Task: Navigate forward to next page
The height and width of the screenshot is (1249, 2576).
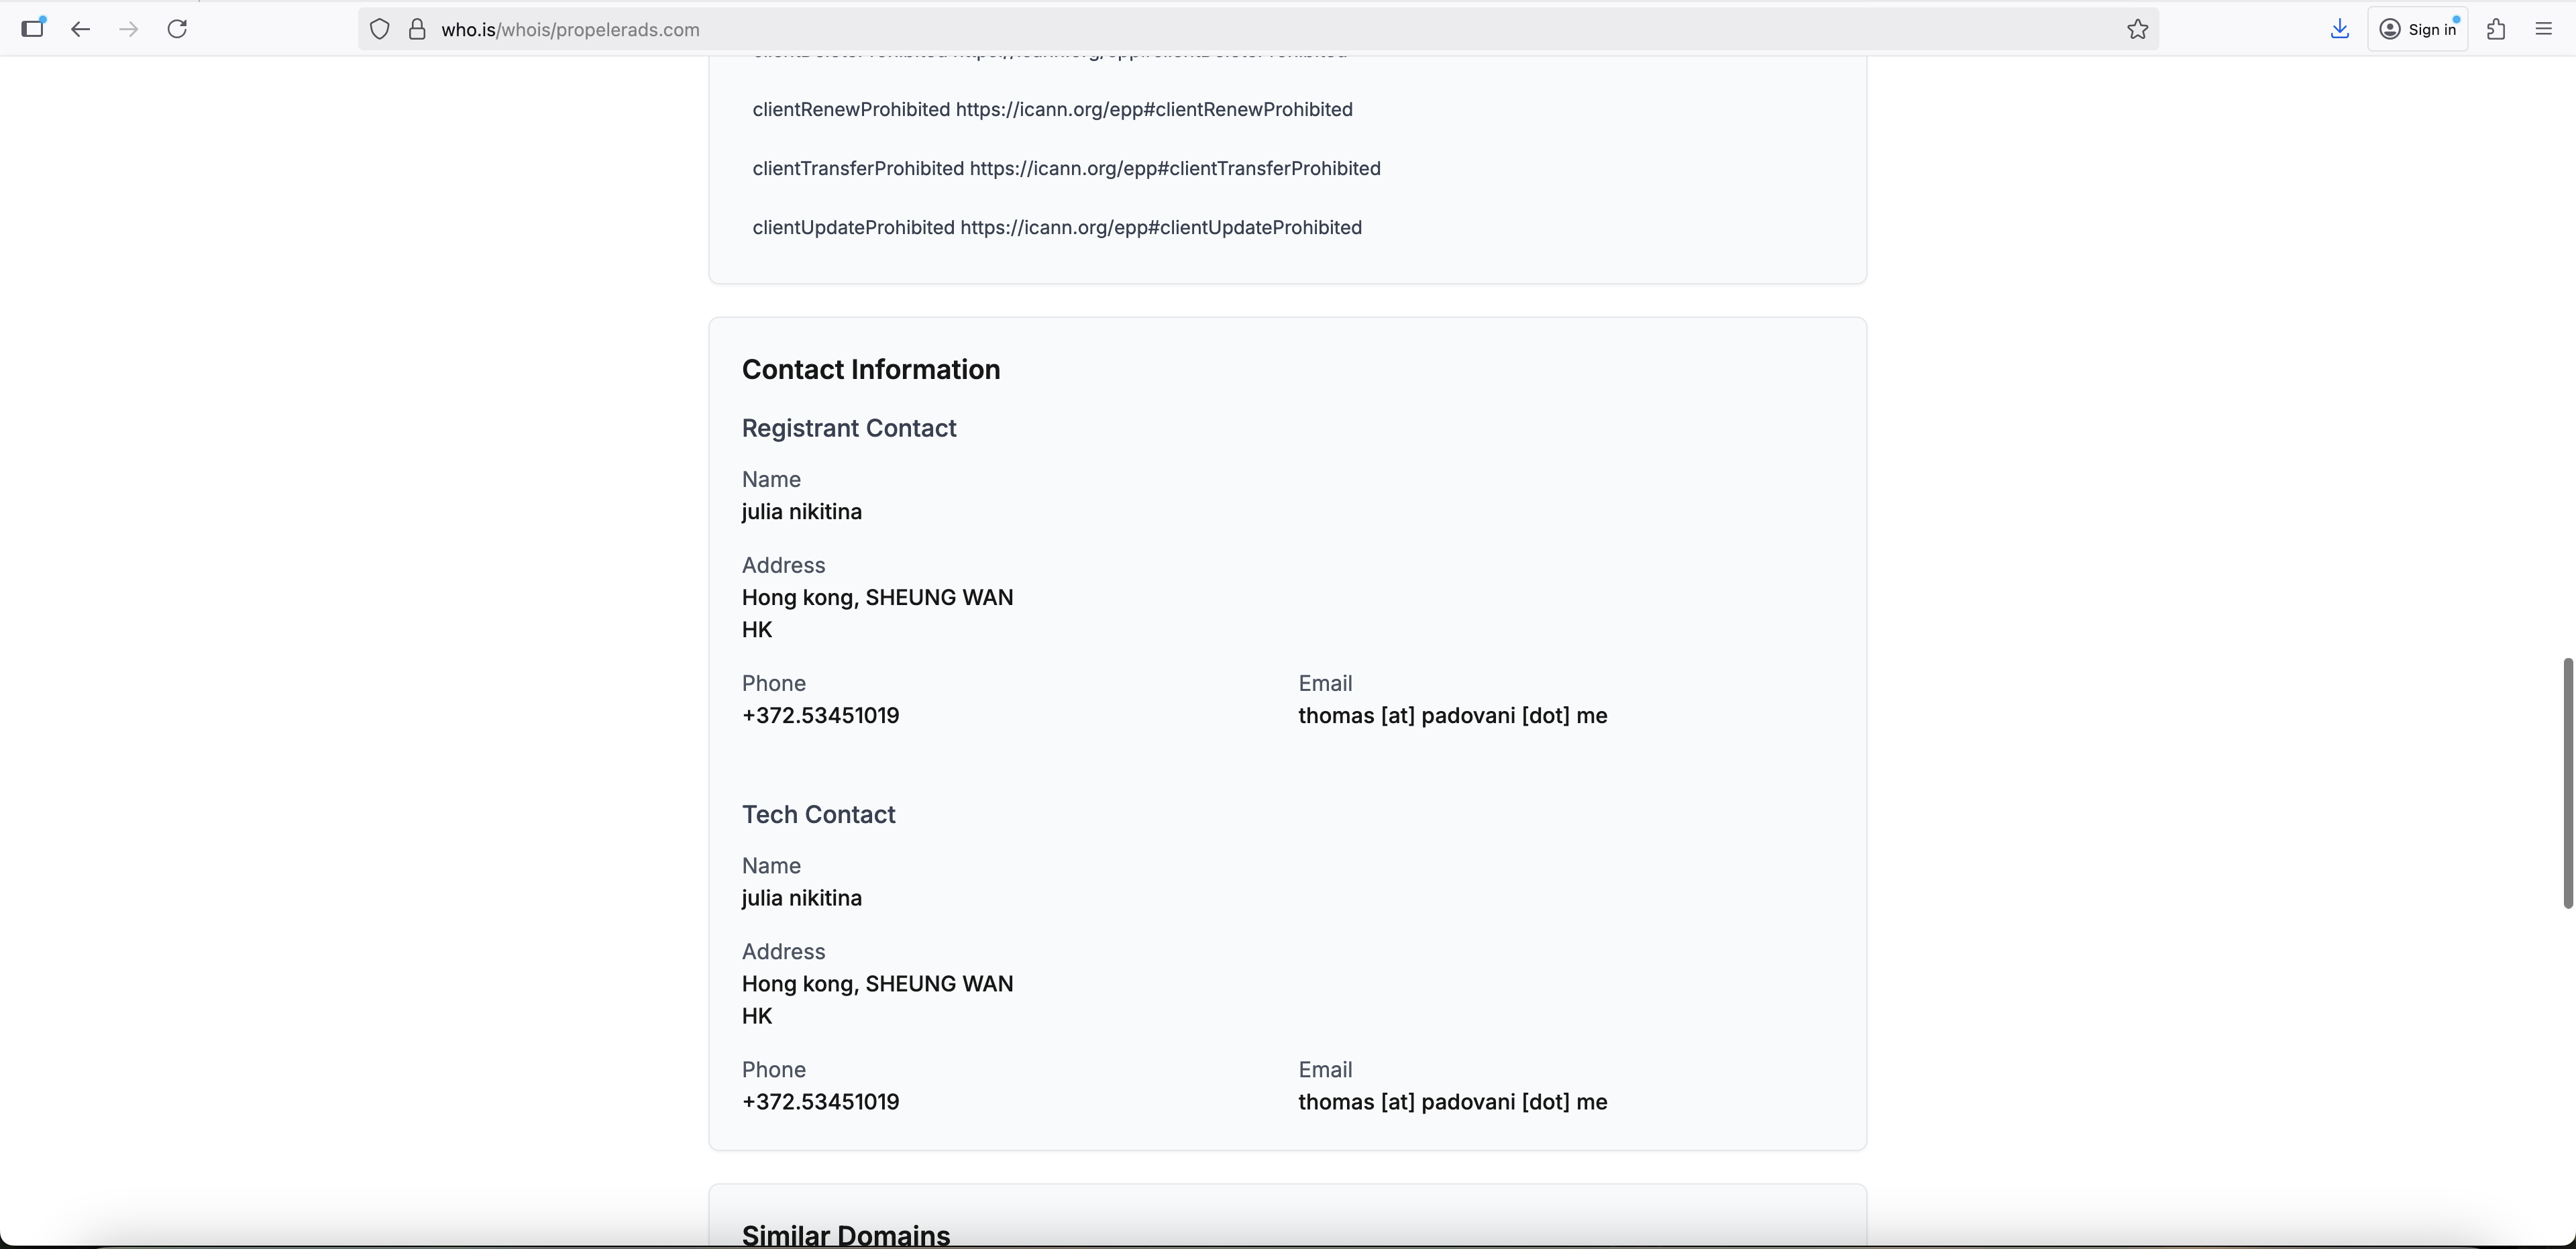Action: 128,29
